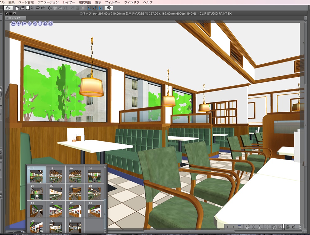
Task: Open the striped sphere material preset icon
Action: pos(287,227)
